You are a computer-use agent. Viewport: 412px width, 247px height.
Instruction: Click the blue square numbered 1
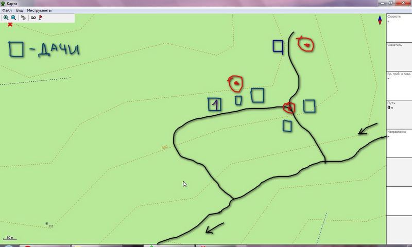214,104
